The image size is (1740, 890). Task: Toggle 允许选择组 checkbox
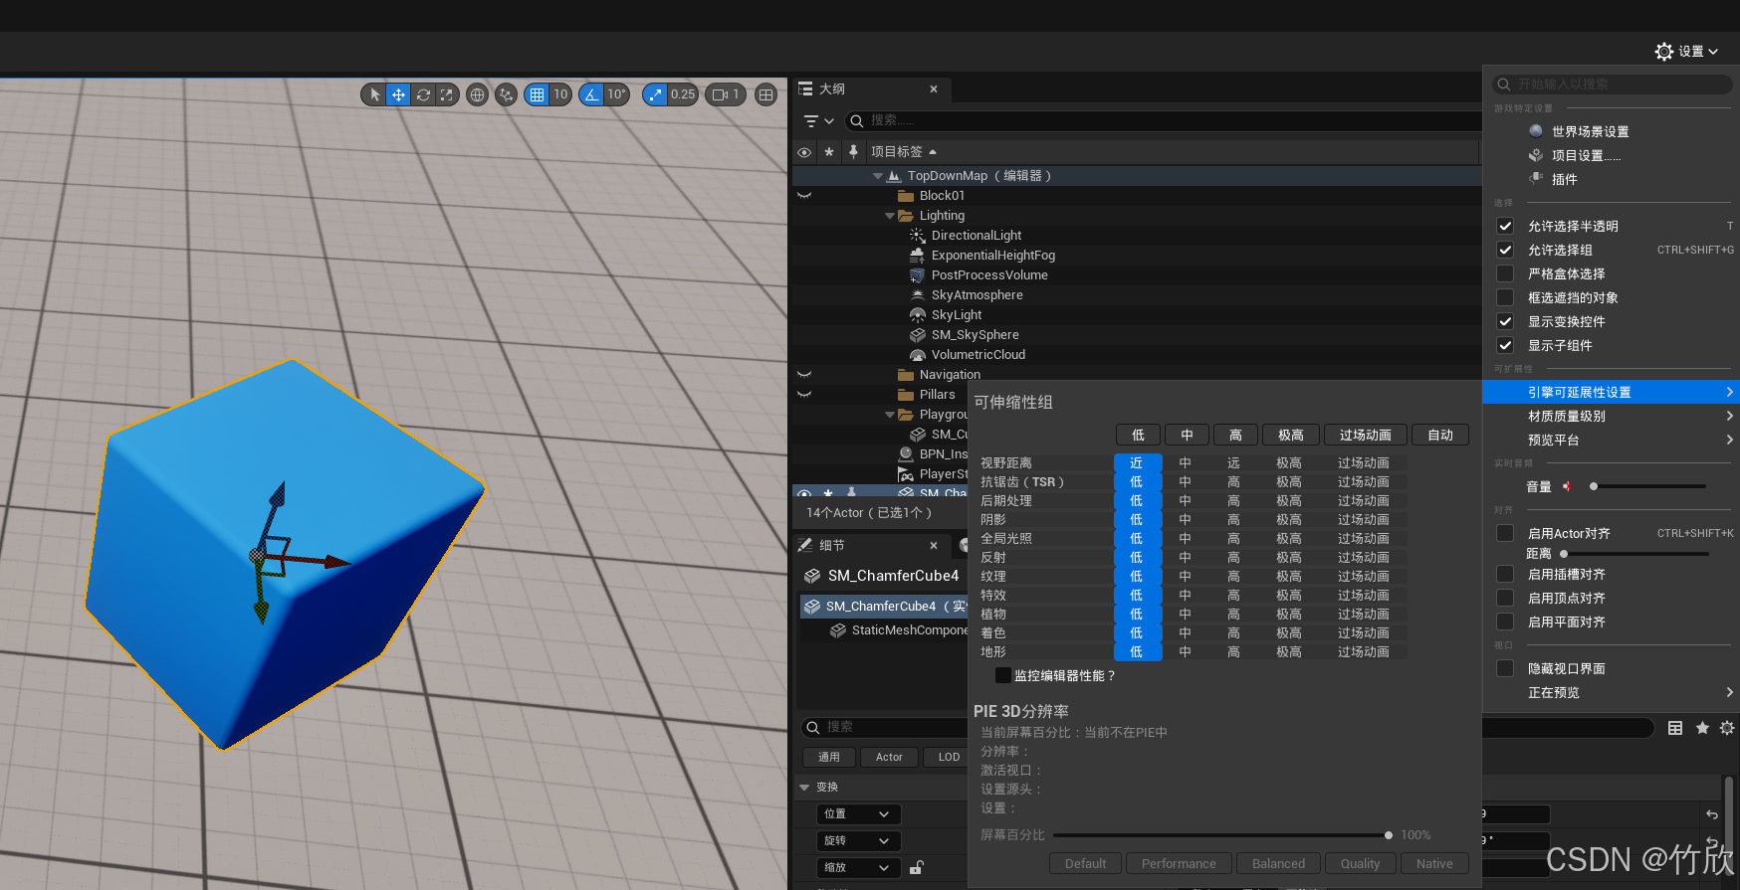1505,250
